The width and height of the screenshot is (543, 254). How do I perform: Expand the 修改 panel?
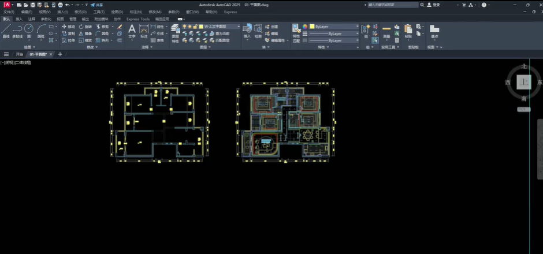tap(92, 47)
